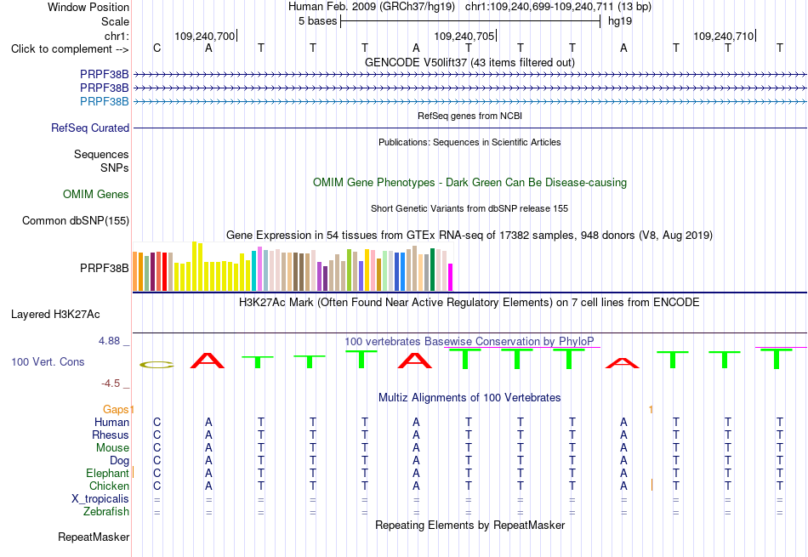Click GTEx Gene Expression track title
Viewport: 808px width, 557px height.
click(x=469, y=235)
